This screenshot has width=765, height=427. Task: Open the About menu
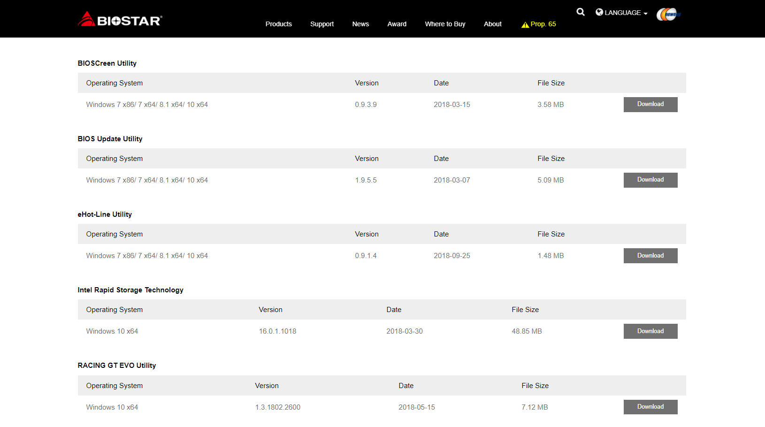coord(493,24)
